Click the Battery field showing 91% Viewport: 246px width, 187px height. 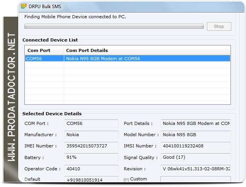(x=91, y=157)
